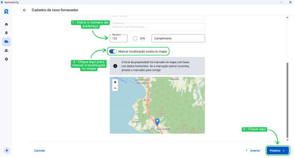Click the info icon in notice box
This screenshot has height=158, width=294.
click(x=115, y=66)
